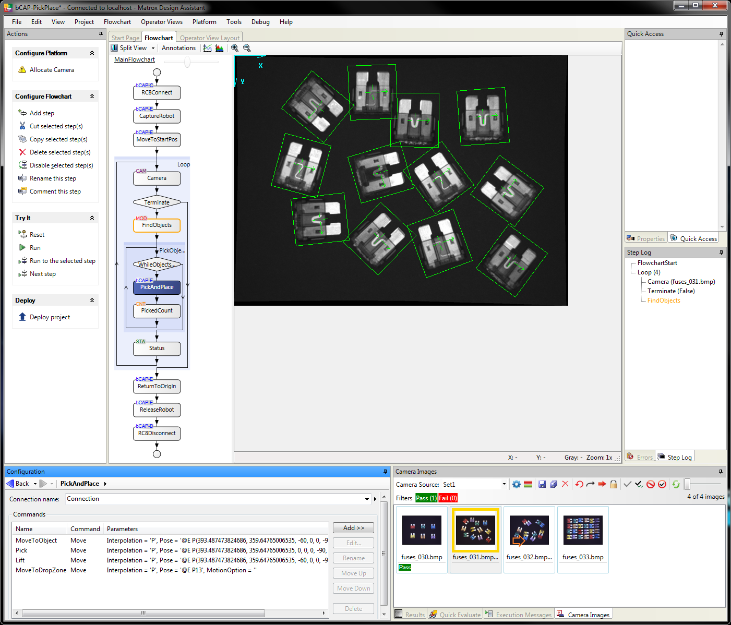Click the red prohibited circle icon
The image size is (731, 625).
651,484
